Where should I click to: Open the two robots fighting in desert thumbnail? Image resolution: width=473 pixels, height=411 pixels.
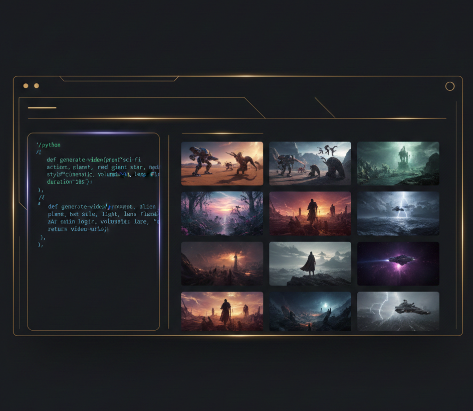pos(222,164)
